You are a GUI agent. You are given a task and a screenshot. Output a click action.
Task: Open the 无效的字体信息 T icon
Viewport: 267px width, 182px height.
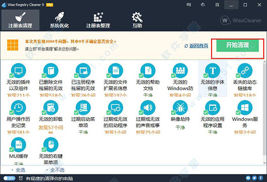pos(213,70)
